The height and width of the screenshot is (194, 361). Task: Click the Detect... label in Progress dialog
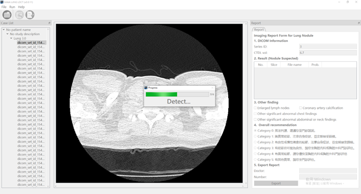pyautogui.click(x=179, y=101)
